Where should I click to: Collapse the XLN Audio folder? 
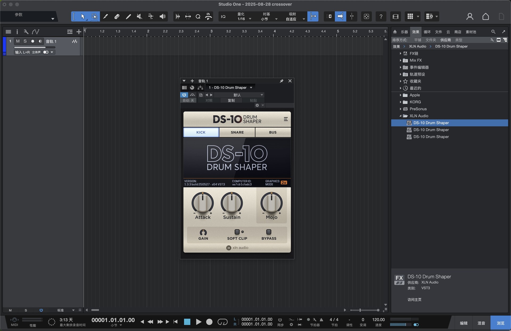pyautogui.click(x=400, y=116)
